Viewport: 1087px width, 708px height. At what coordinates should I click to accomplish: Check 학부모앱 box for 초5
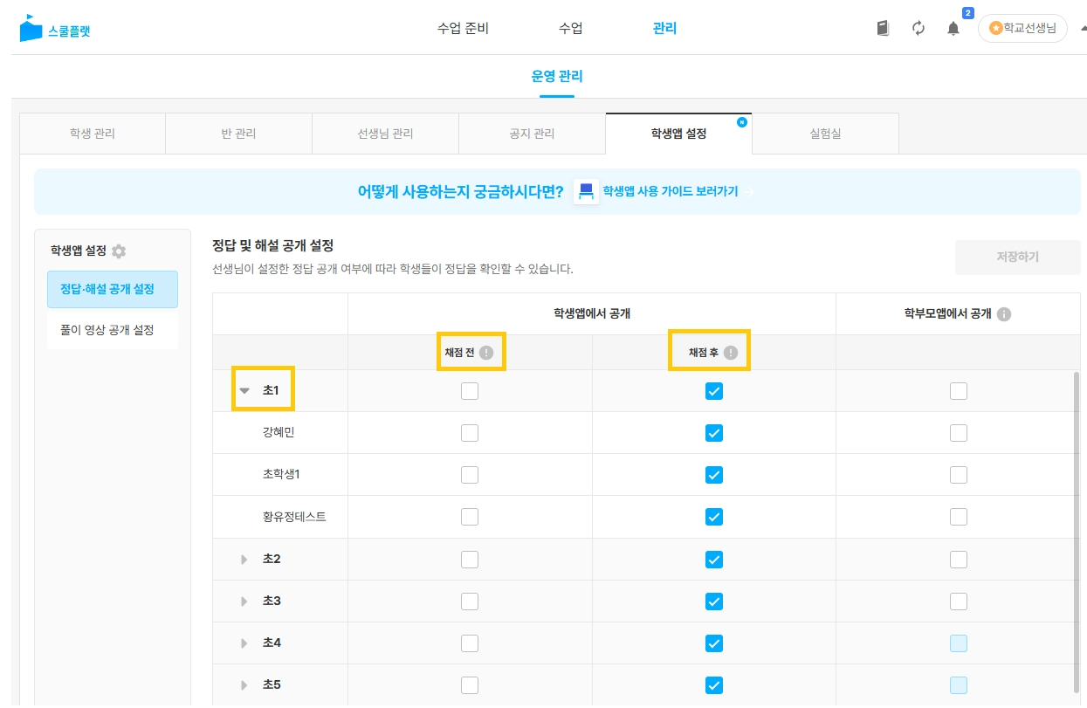[959, 685]
